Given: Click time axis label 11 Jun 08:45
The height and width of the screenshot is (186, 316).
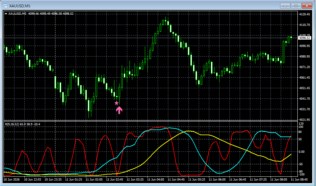Looking at the screenshot, I should coord(299,179).
